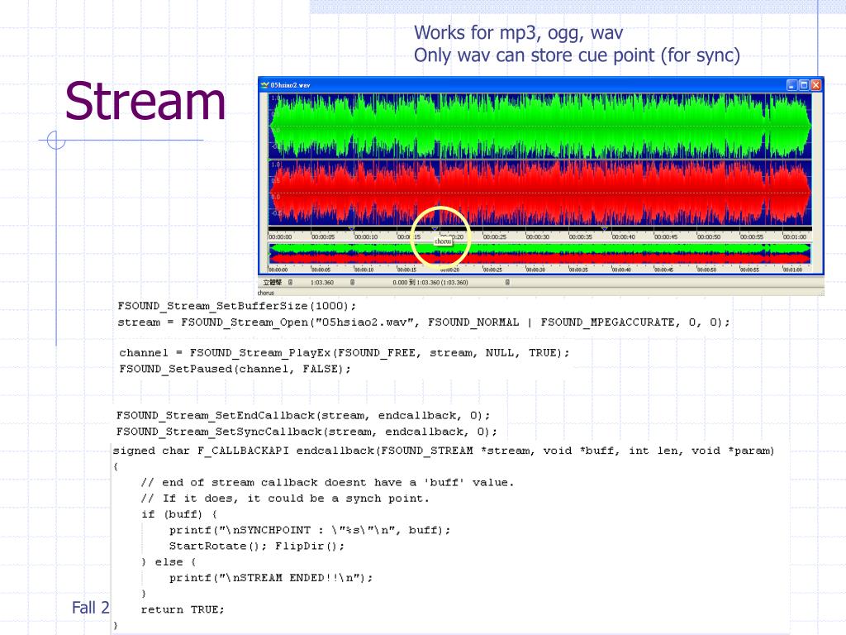
Task: Click the green left-channel waveform
Action: pos(540,126)
